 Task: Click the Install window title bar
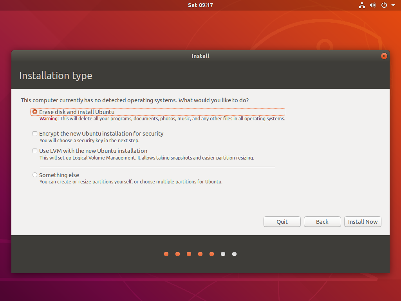coord(200,56)
